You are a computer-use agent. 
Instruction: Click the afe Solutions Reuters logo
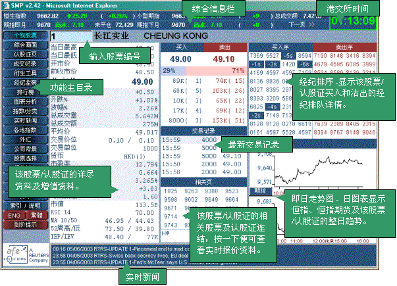coord(26,254)
